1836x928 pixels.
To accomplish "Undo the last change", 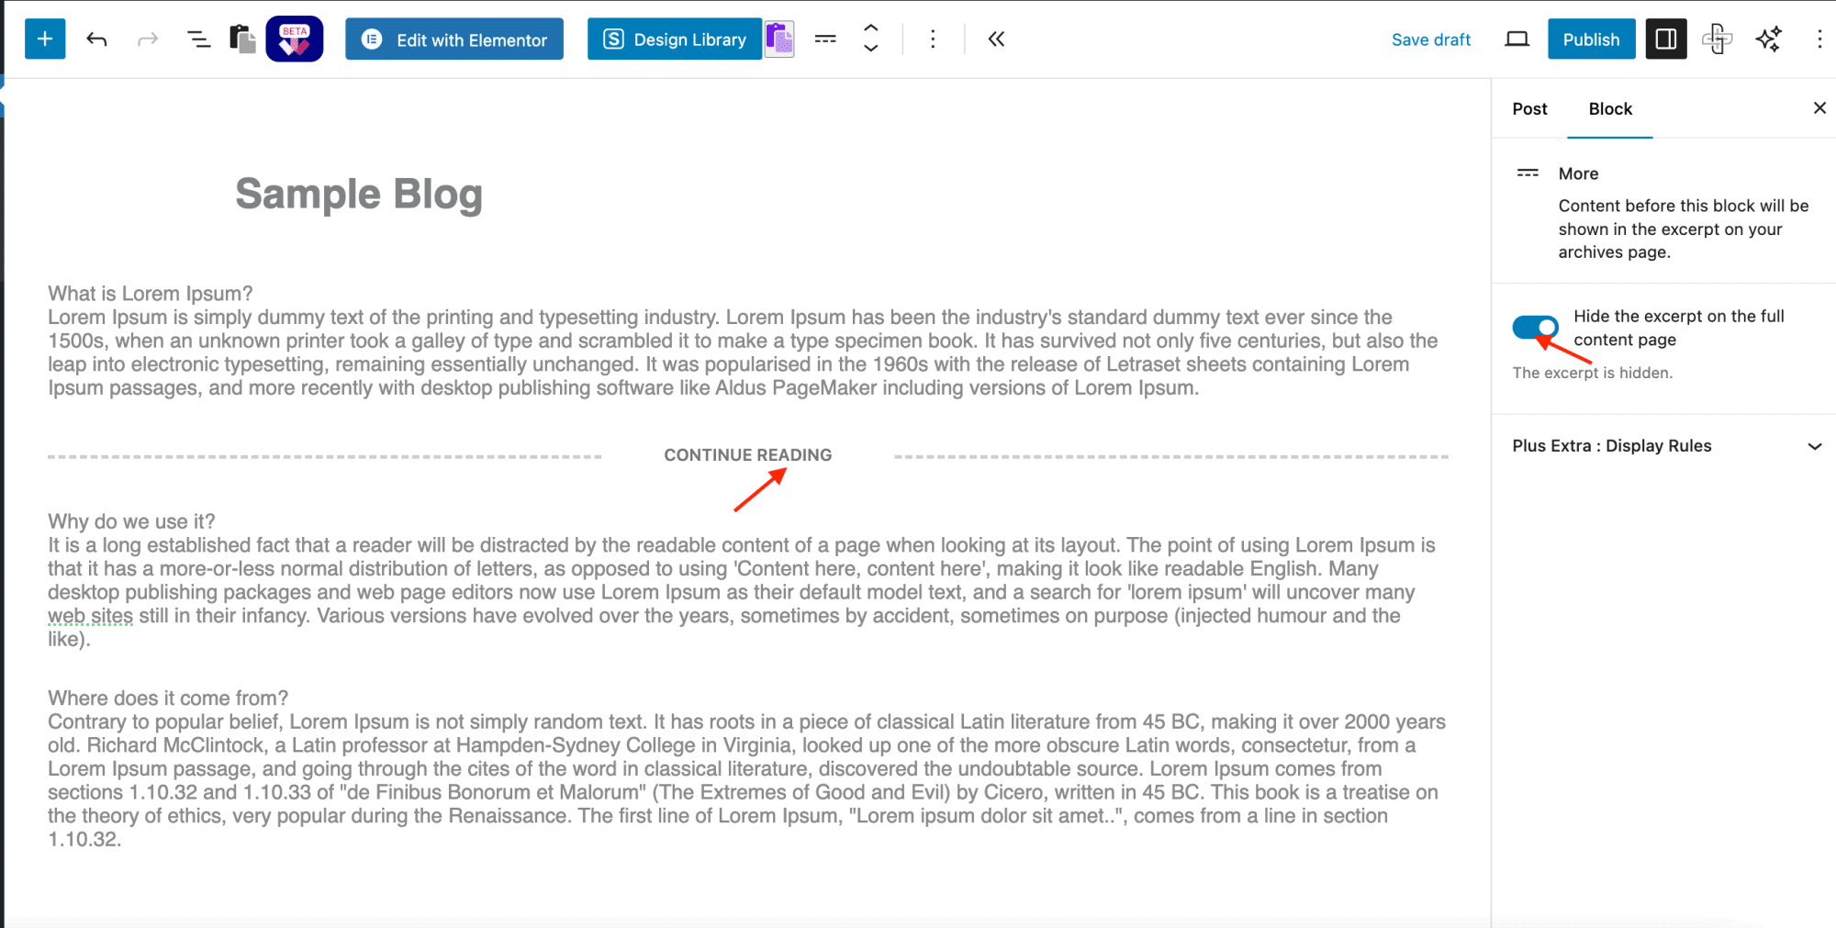I will 96,39.
